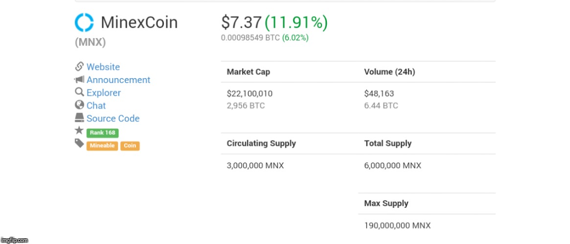Click the $7.37 price value
Image resolution: width=570 pixels, height=244 pixels.
(241, 23)
